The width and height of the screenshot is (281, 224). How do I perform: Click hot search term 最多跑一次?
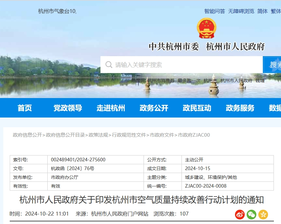click(189, 81)
